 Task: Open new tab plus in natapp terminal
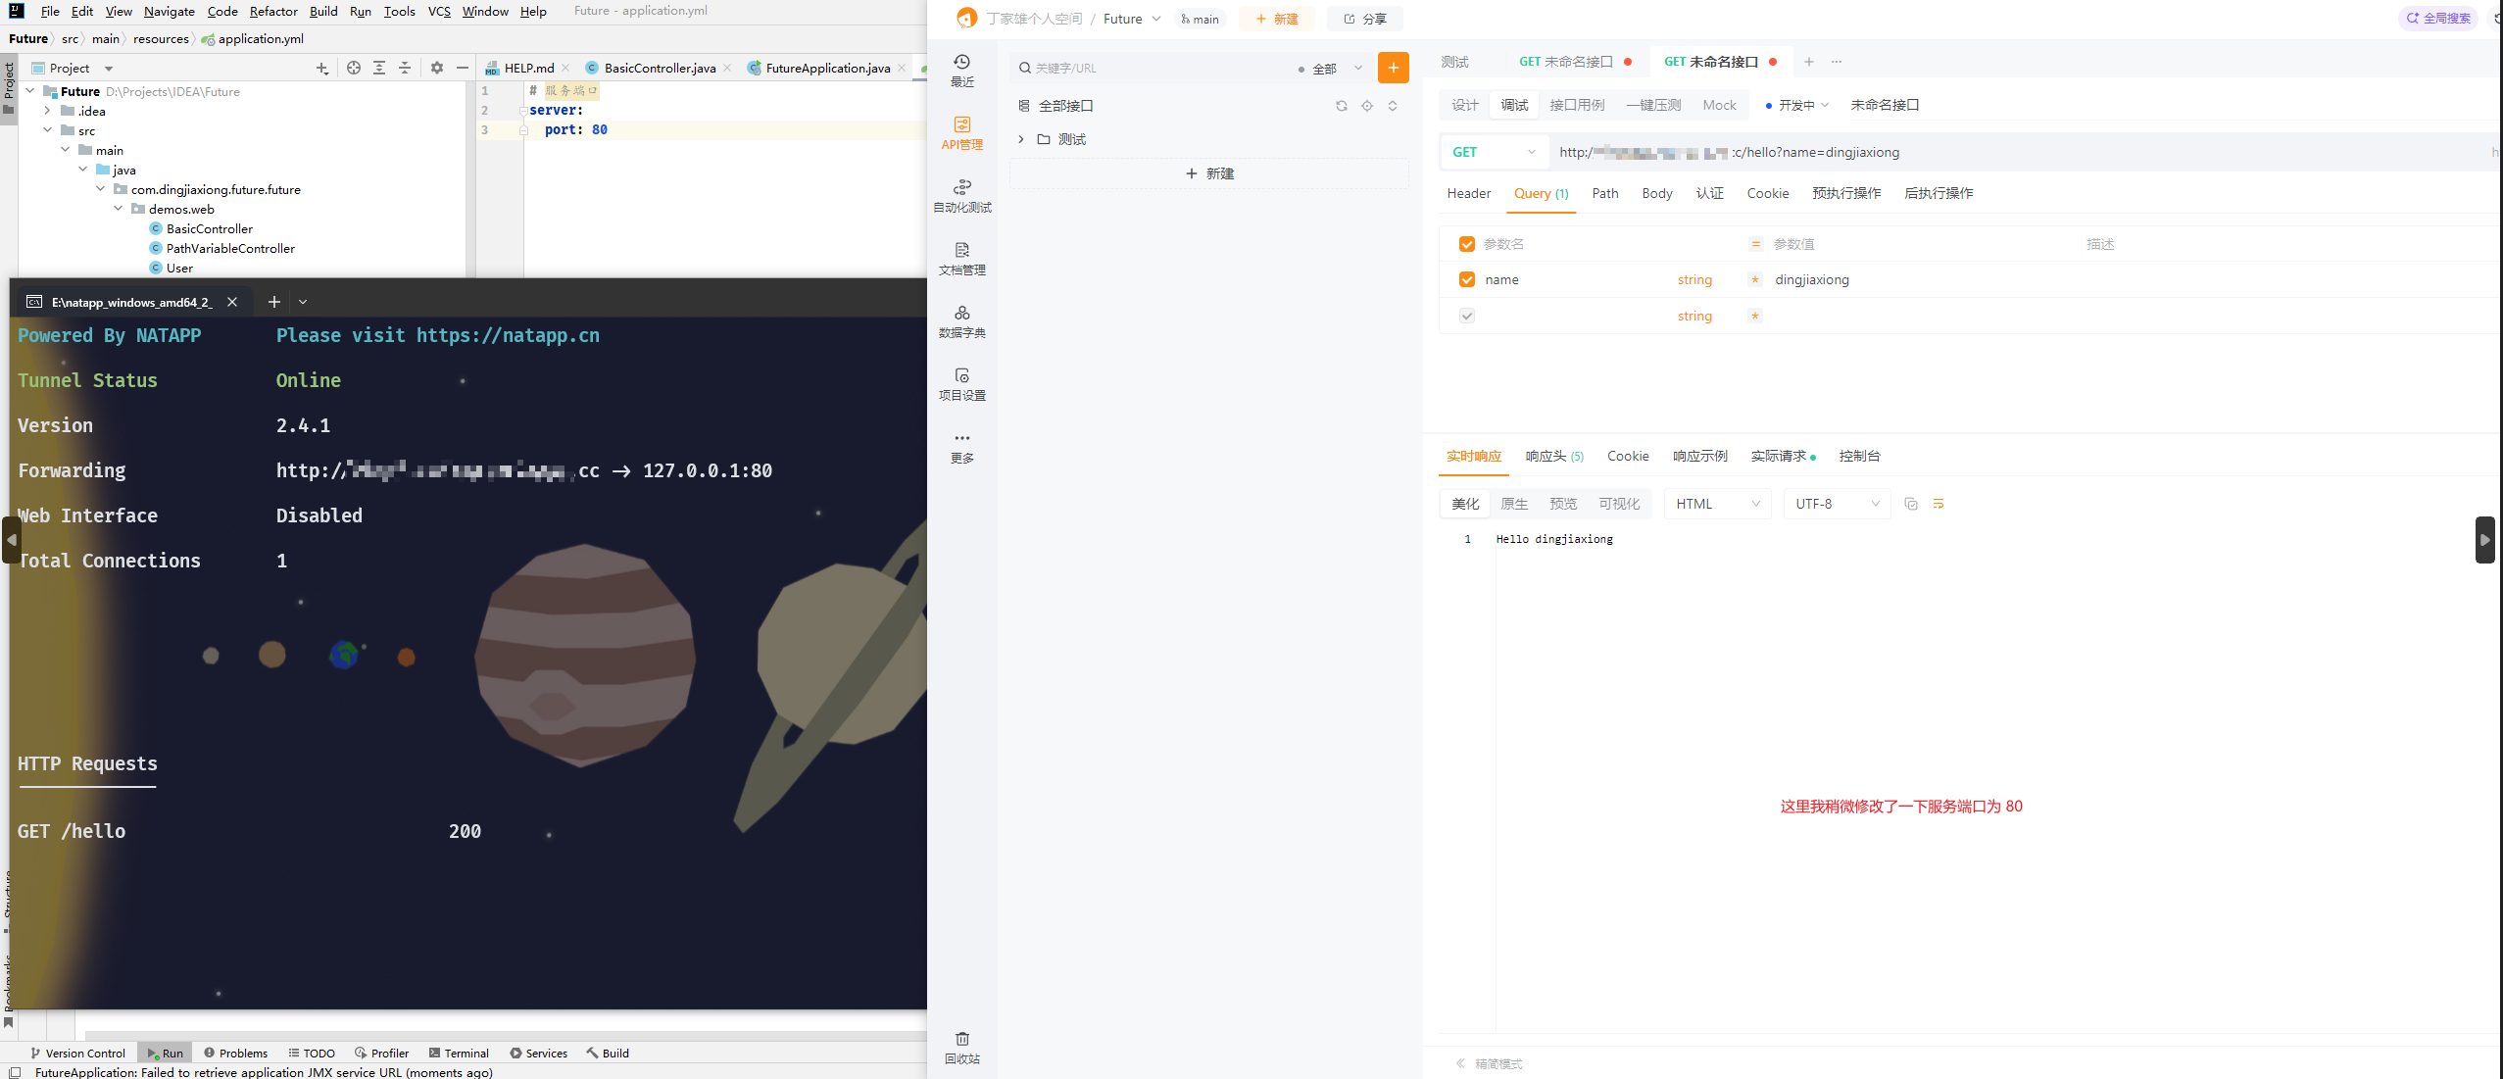(x=273, y=302)
